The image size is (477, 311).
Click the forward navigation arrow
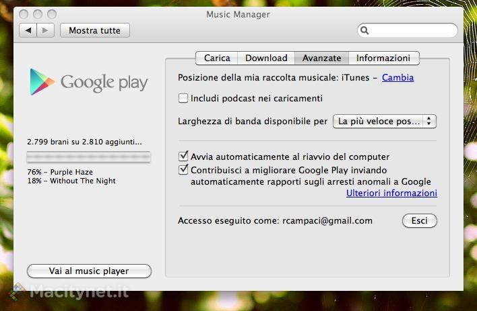coord(45,30)
